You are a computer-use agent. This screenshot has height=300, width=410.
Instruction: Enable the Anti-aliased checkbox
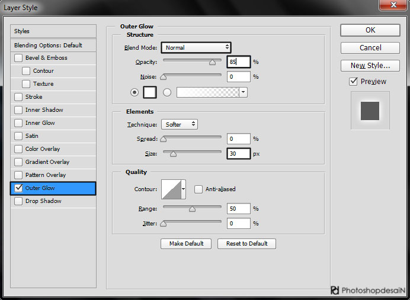[198, 189]
